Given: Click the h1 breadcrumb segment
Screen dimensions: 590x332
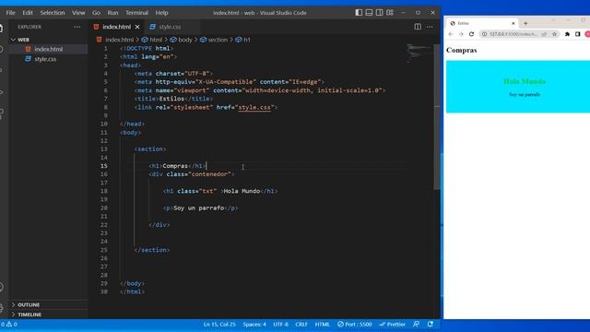Looking at the screenshot, I should 247,40.
